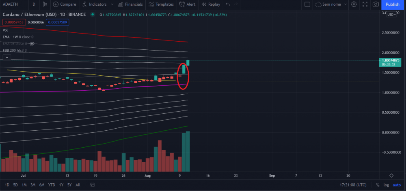The height and width of the screenshot is (191, 406).
Task: Open the go-to-date calendar icon
Action: point(92,185)
